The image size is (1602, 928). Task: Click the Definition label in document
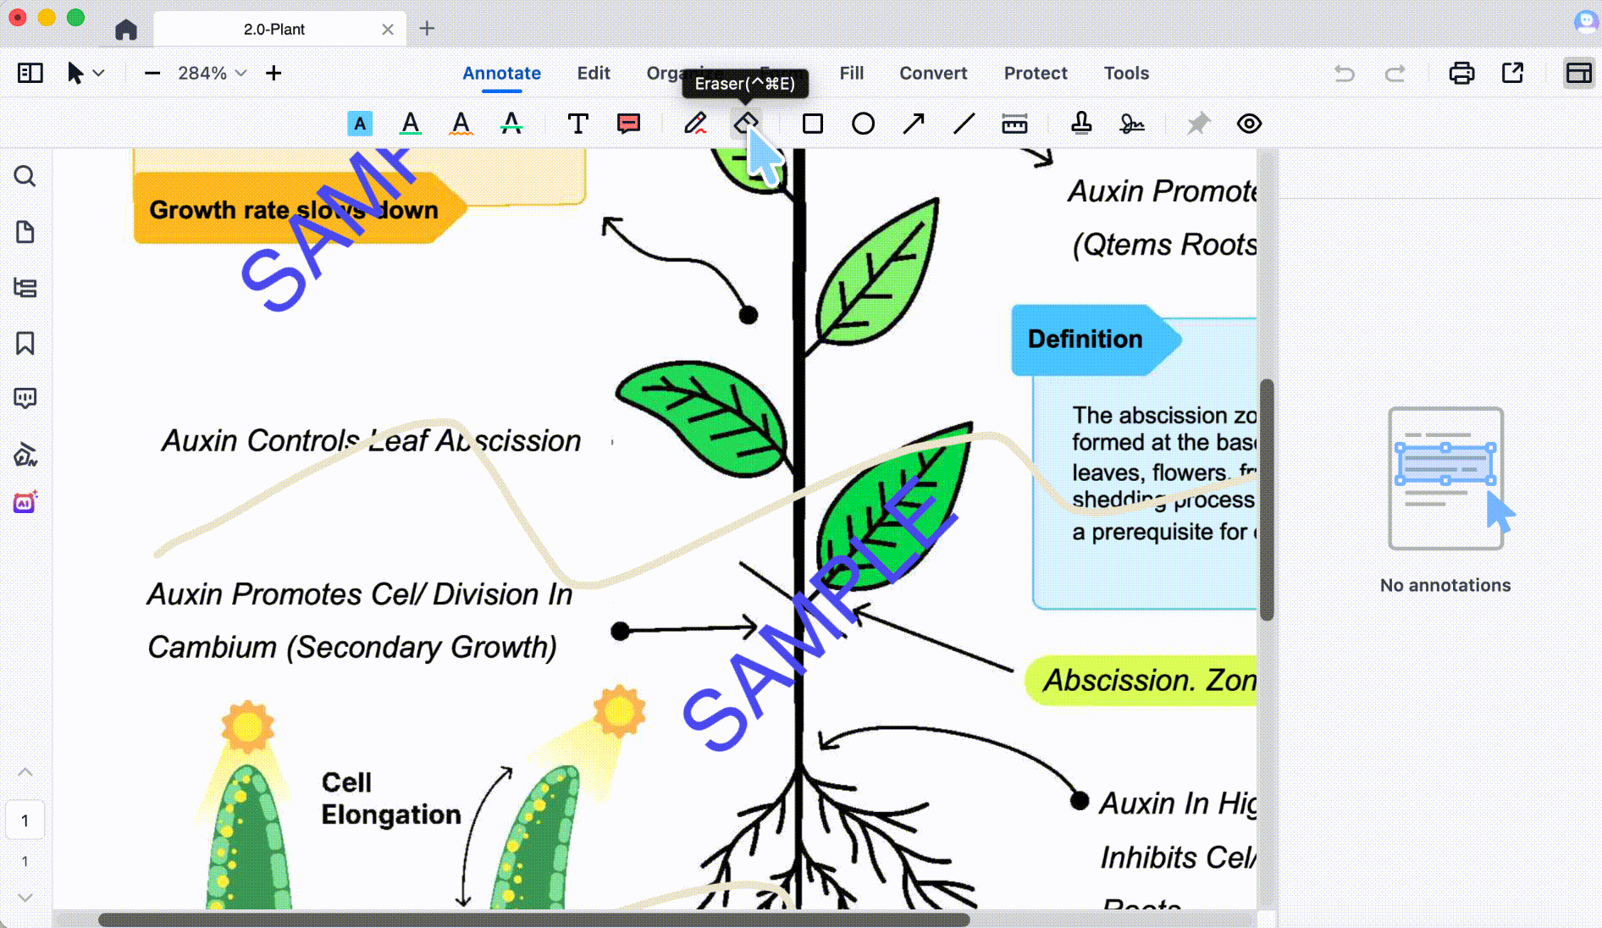coord(1085,339)
